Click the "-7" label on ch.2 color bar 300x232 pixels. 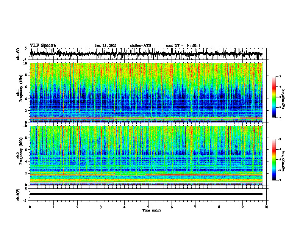pyautogui.click(x=280, y=180)
